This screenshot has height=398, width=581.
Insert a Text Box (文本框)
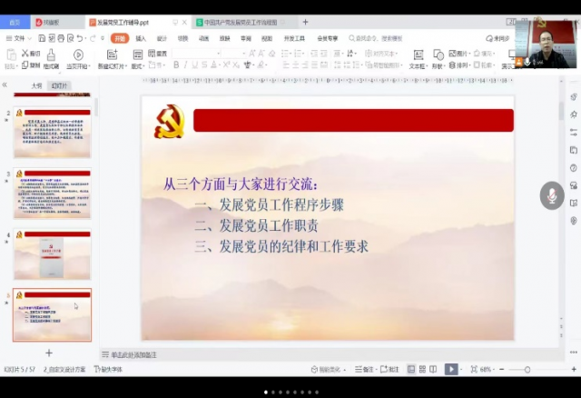pos(417,58)
